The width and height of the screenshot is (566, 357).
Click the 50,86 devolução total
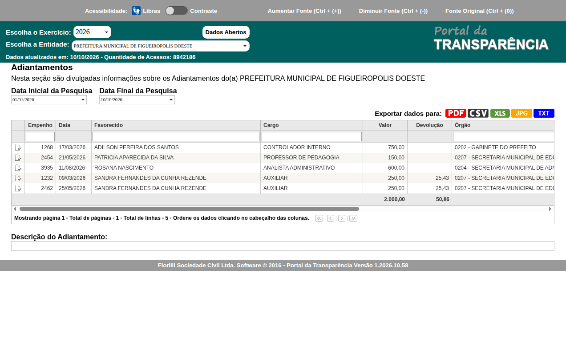[443, 199]
